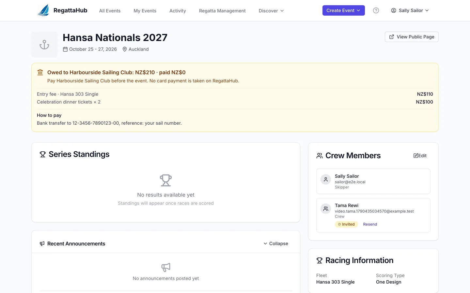The height and width of the screenshot is (293, 470).
Task: Click the calendar icon beside event dates
Action: coord(65,49)
